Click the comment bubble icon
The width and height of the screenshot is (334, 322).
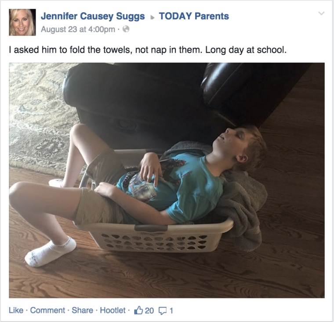coord(163,311)
